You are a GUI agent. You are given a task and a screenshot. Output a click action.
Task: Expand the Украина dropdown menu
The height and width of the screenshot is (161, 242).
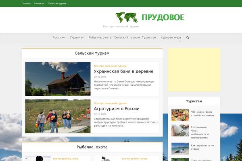(77, 37)
